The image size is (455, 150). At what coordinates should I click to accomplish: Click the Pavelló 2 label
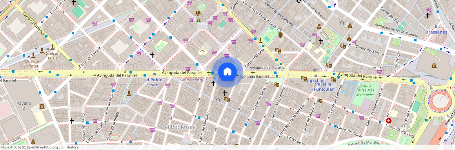[24, 105]
